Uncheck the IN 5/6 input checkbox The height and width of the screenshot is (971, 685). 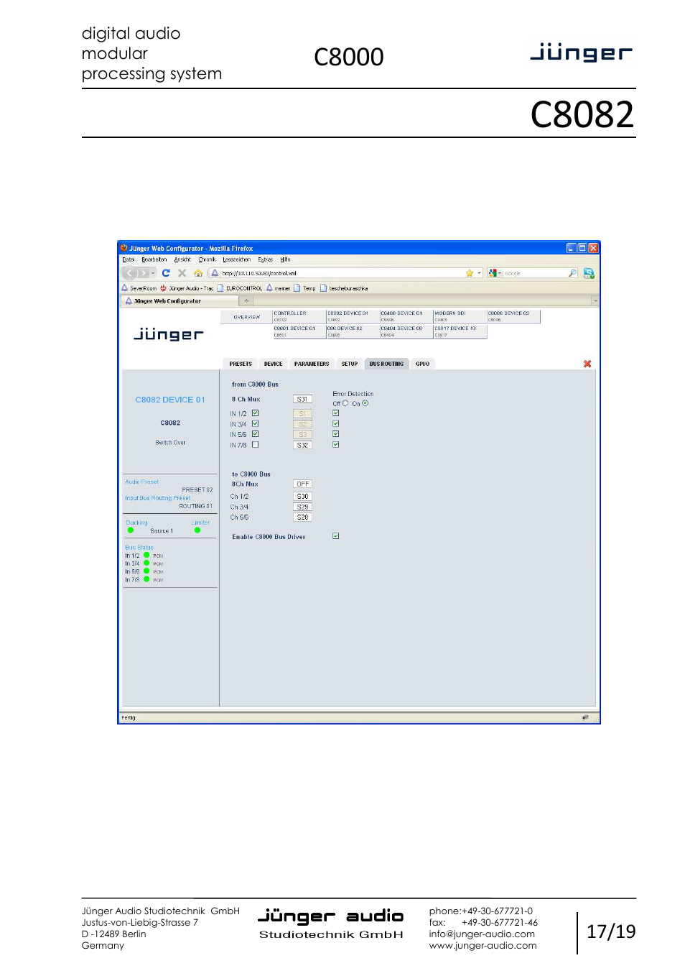click(x=255, y=434)
